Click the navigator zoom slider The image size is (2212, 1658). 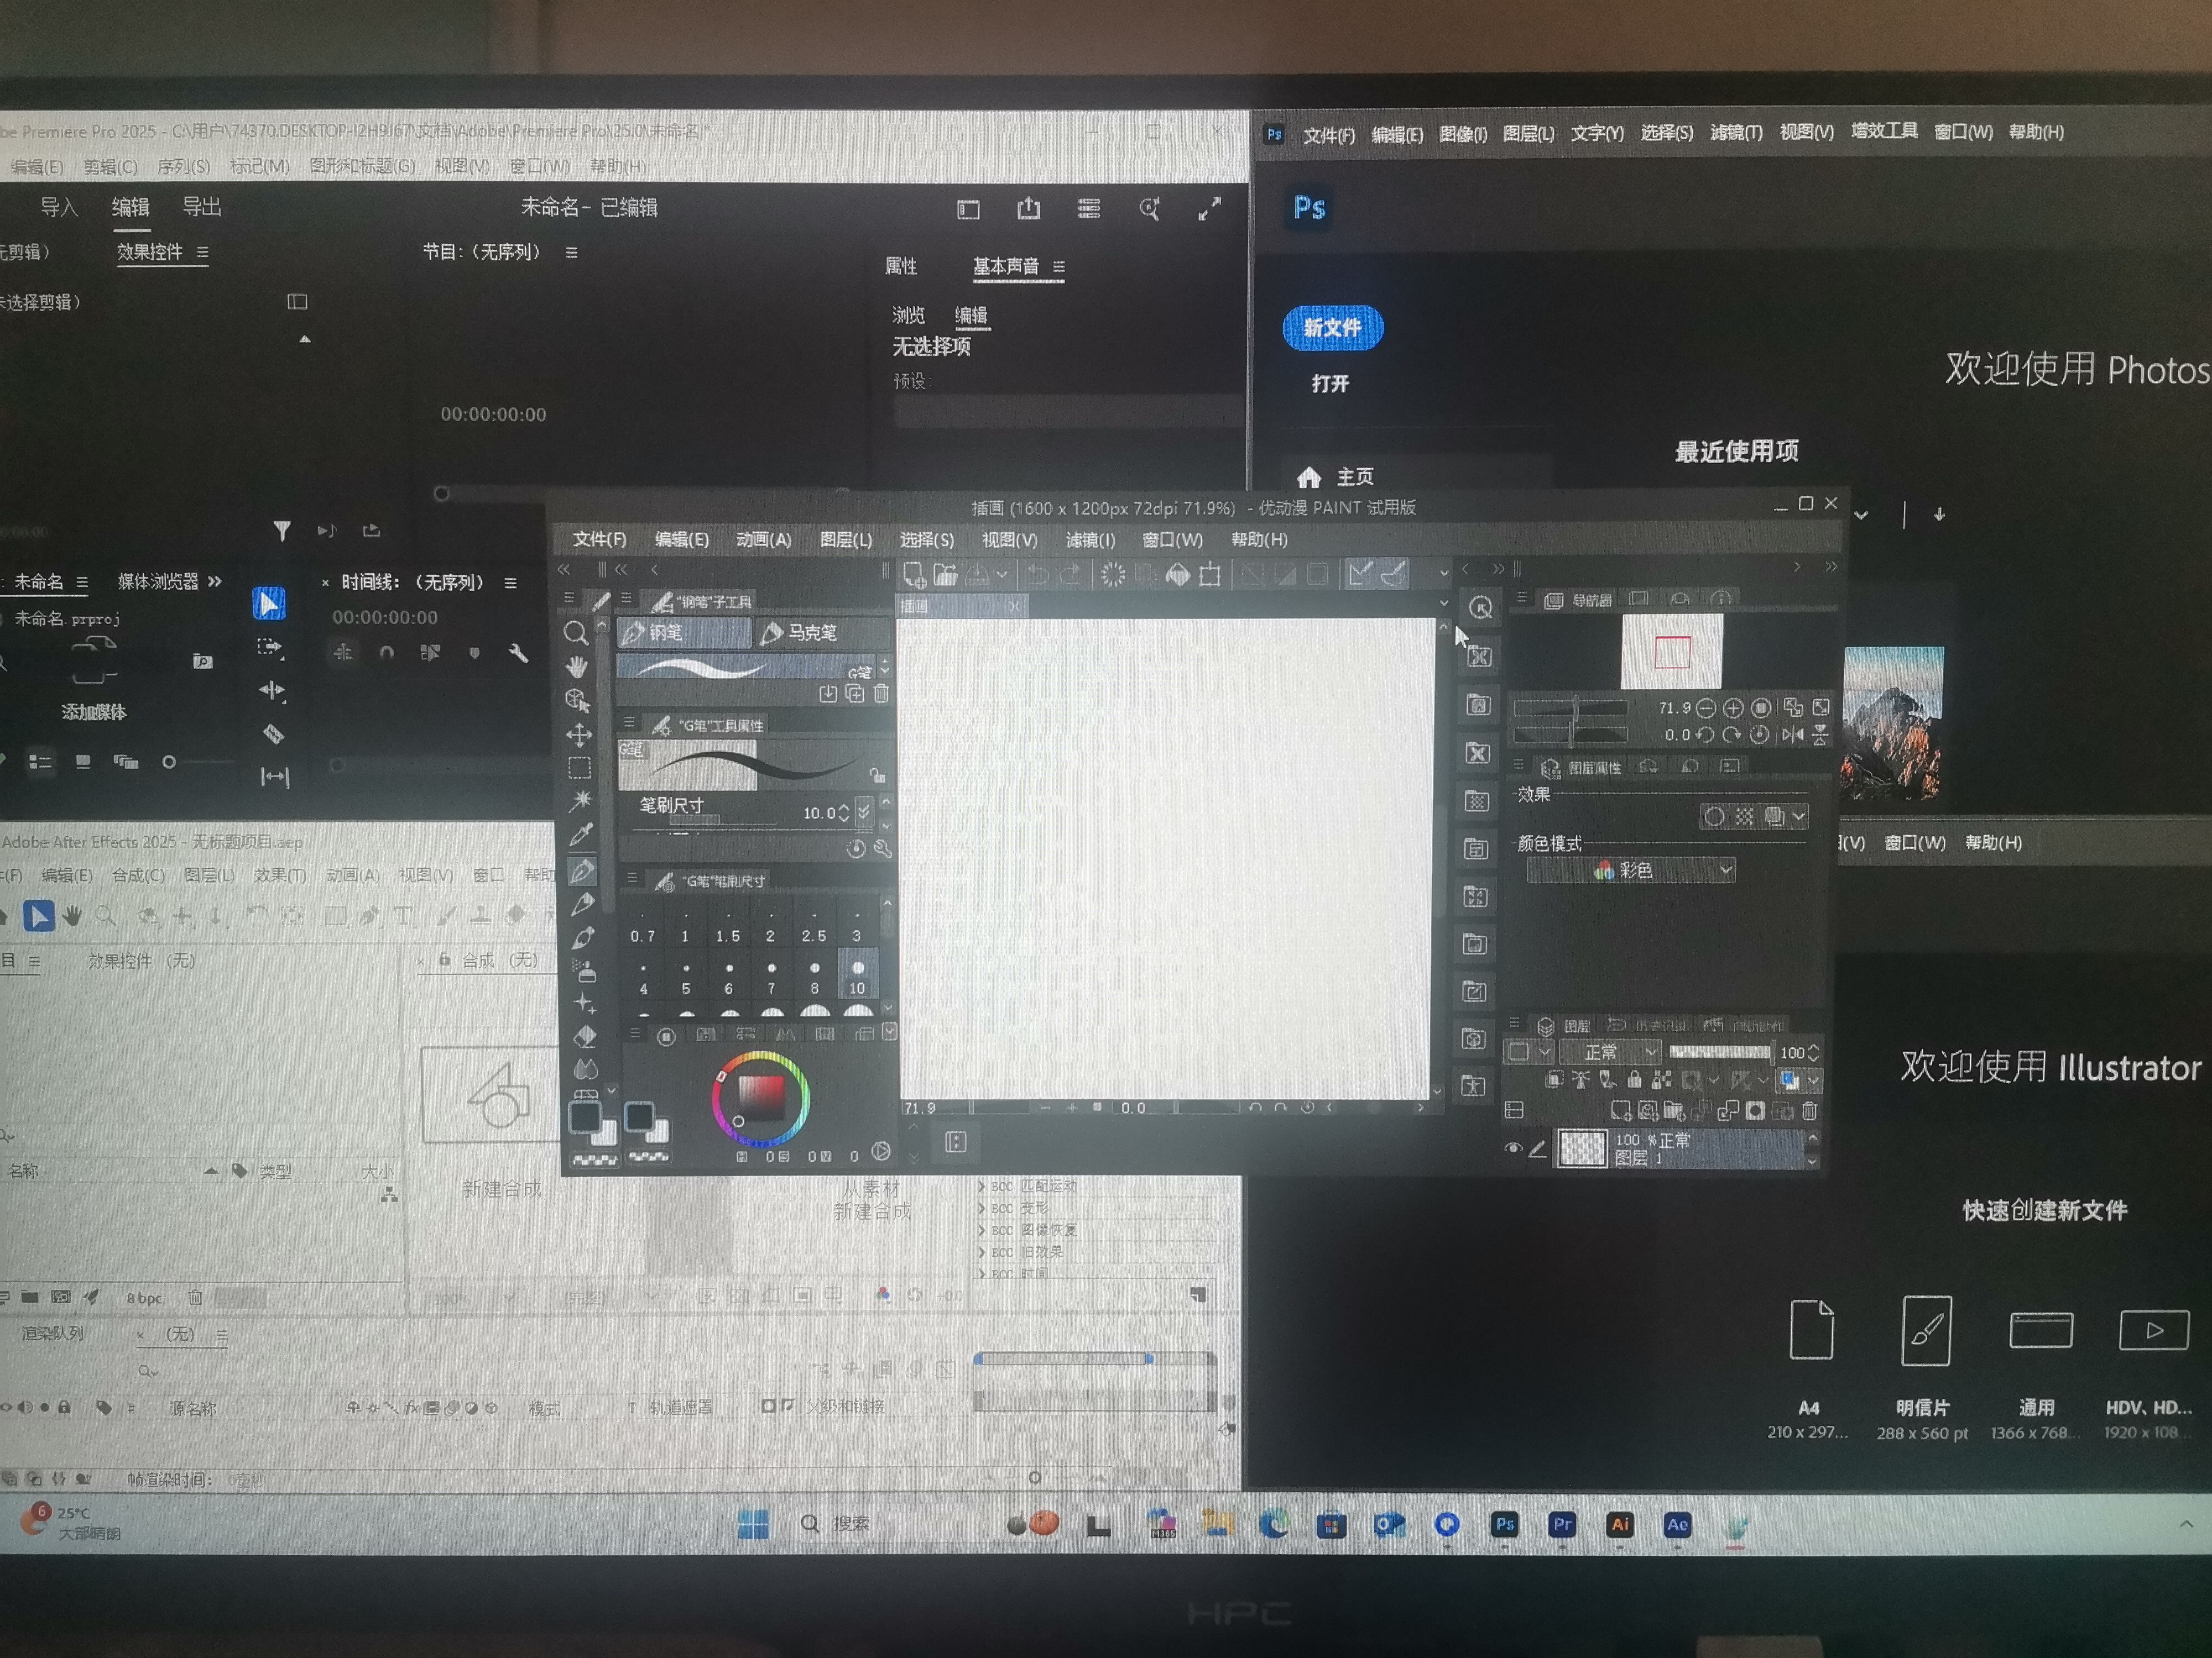coord(1571,709)
